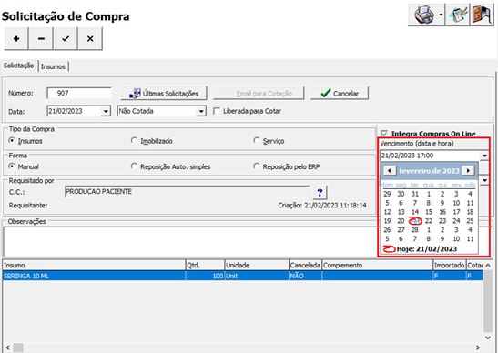Choose day 25 in the calendar
This screenshot has width=498, height=353.
point(470,221)
